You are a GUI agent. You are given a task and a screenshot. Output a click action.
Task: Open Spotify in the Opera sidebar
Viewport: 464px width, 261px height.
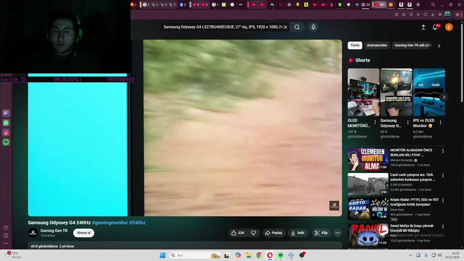6,142
